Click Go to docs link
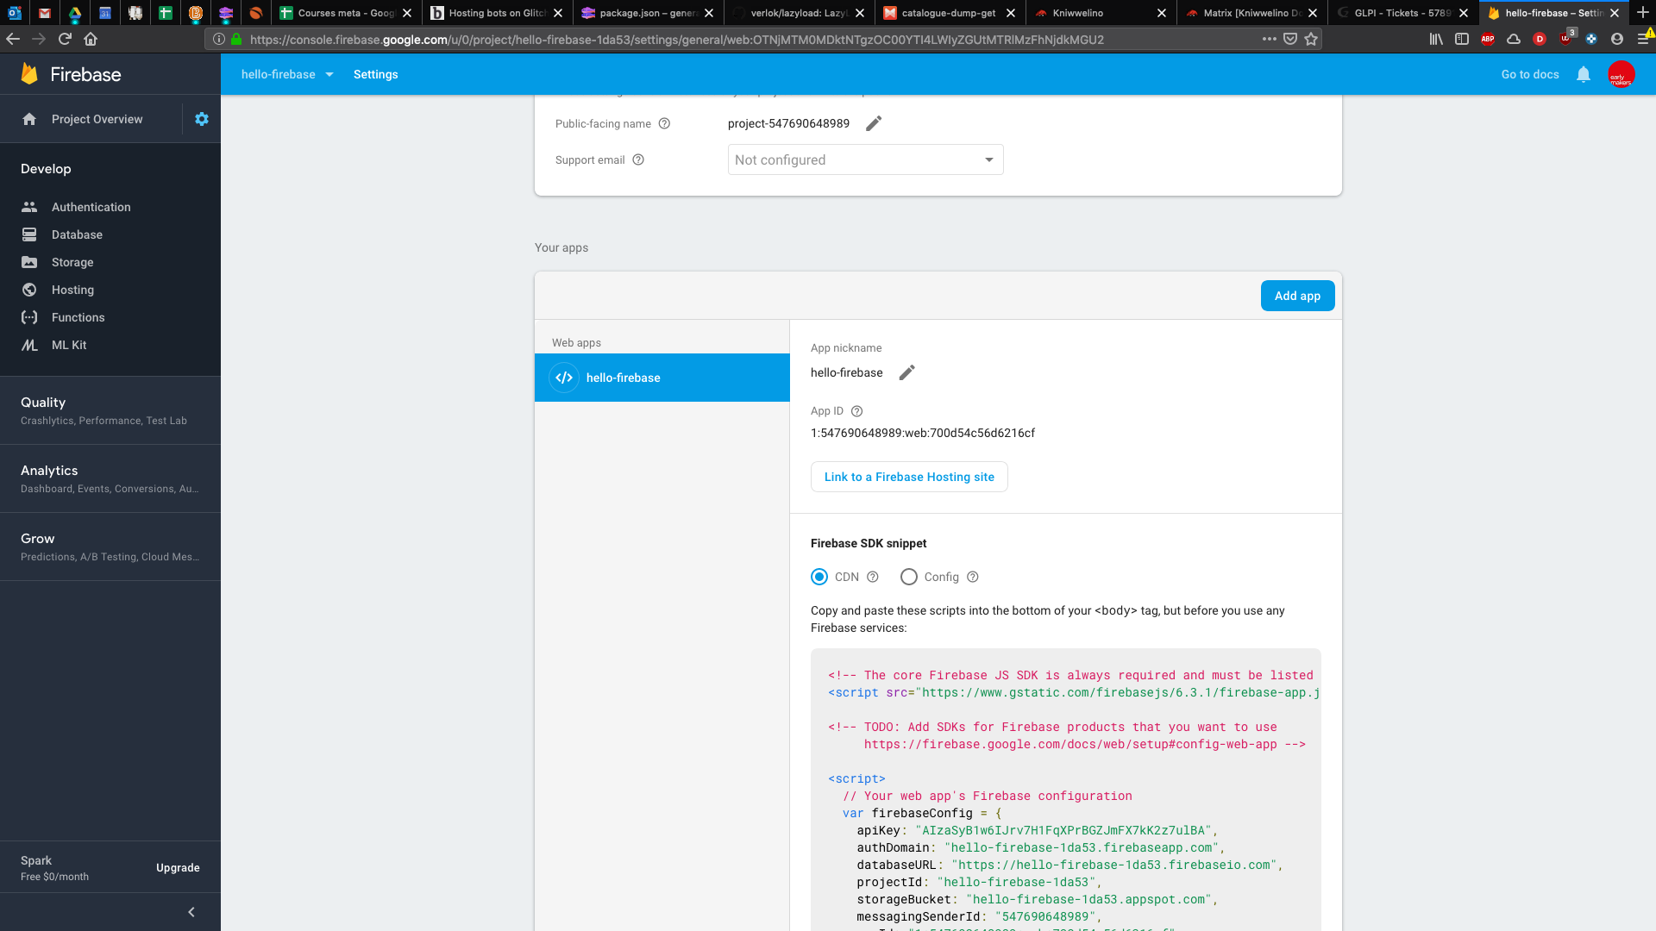The width and height of the screenshot is (1656, 931). pos(1529,74)
